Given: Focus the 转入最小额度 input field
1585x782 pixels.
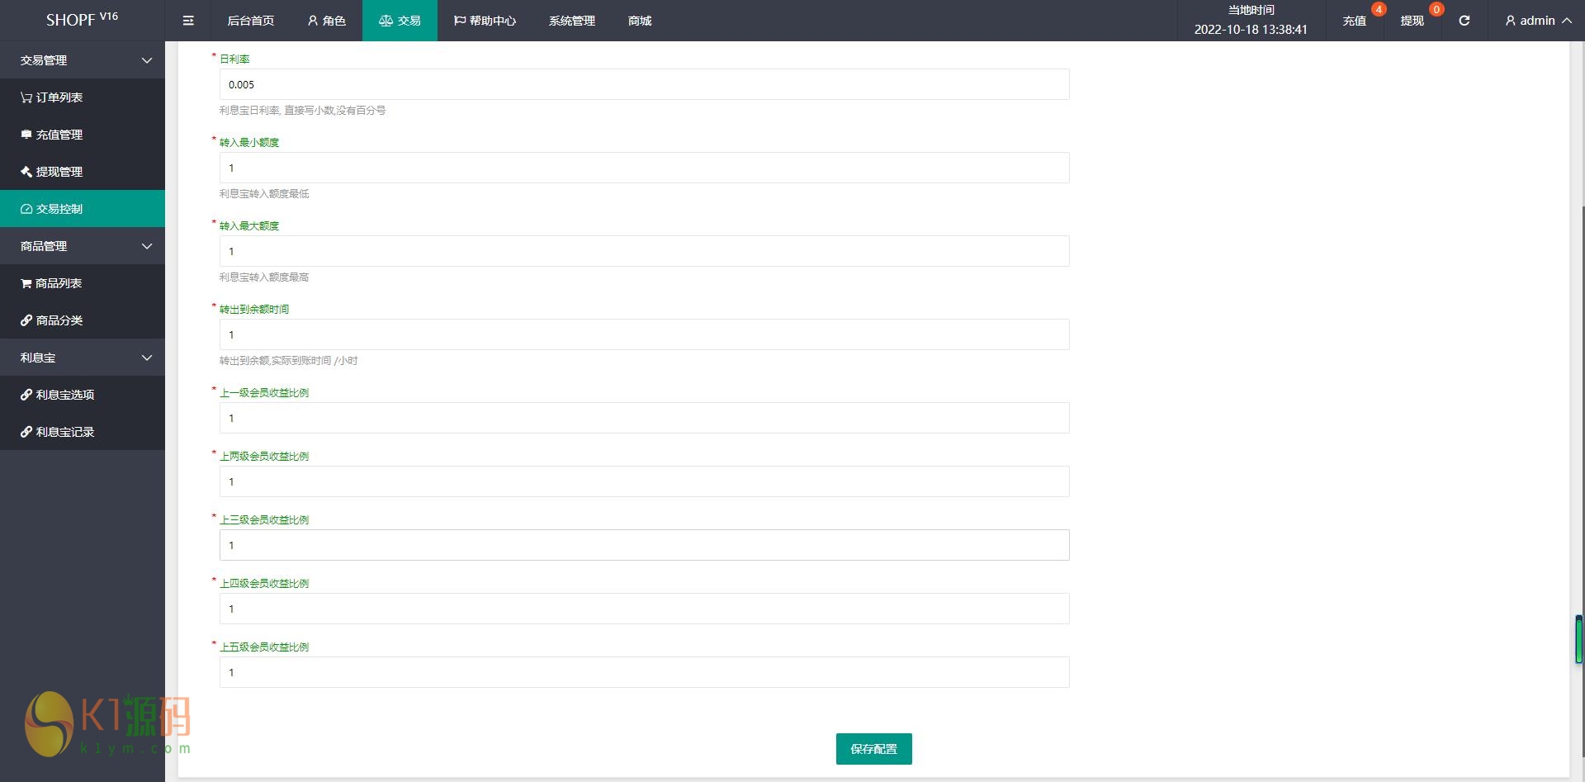Looking at the screenshot, I should pos(644,168).
